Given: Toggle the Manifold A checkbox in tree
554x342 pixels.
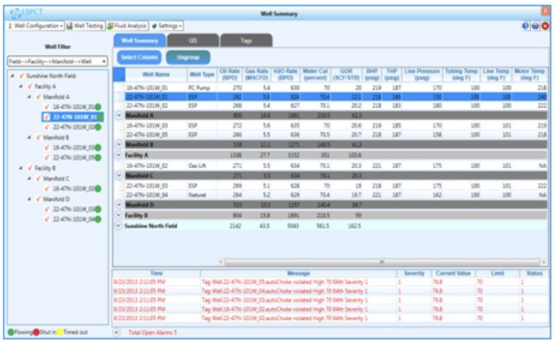Looking at the screenshot, I should point(39,97).
